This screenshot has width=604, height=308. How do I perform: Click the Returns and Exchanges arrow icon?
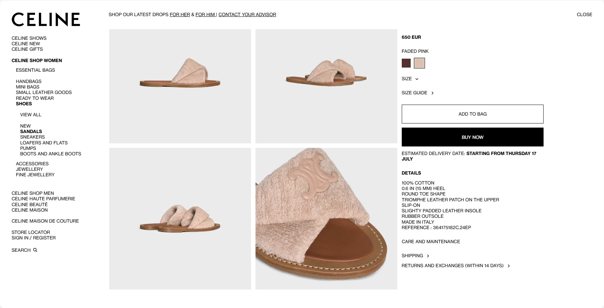pyautogui.click(x=509, y=266)
